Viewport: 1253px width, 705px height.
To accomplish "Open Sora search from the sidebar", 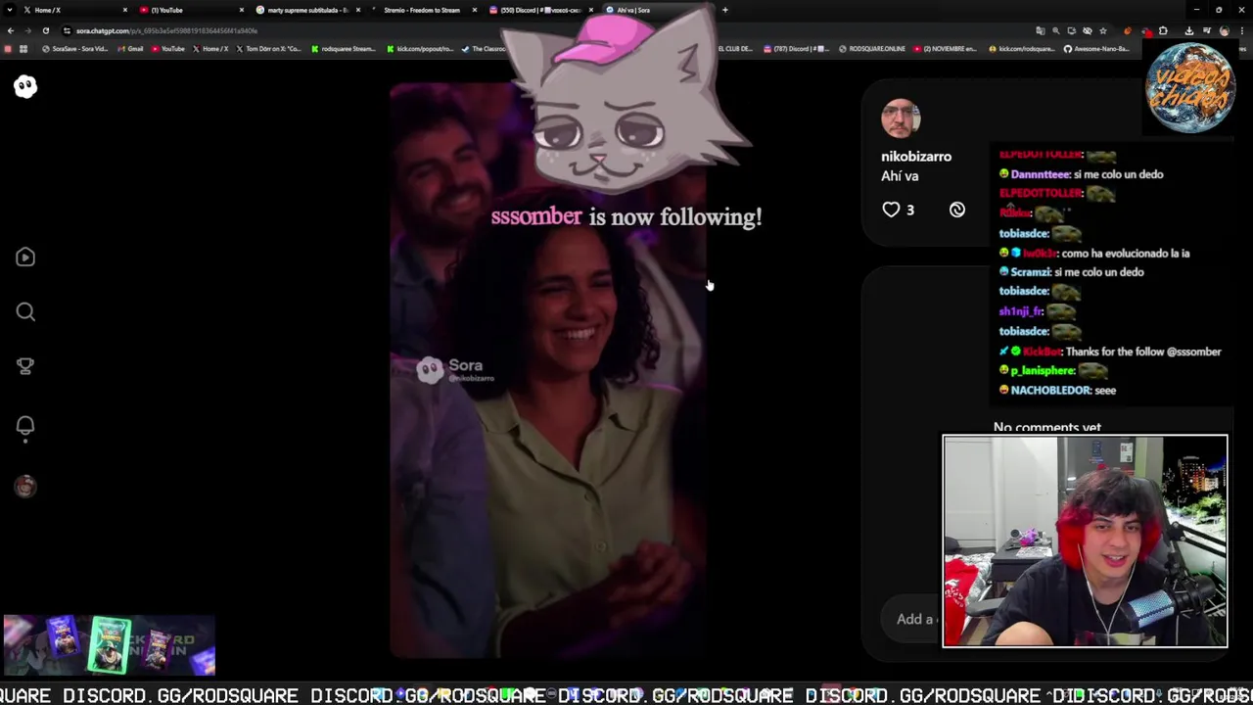I will [x=25, y=312].
